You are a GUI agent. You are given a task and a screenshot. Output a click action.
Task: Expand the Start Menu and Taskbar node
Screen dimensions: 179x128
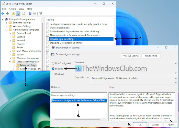(10, 51)
